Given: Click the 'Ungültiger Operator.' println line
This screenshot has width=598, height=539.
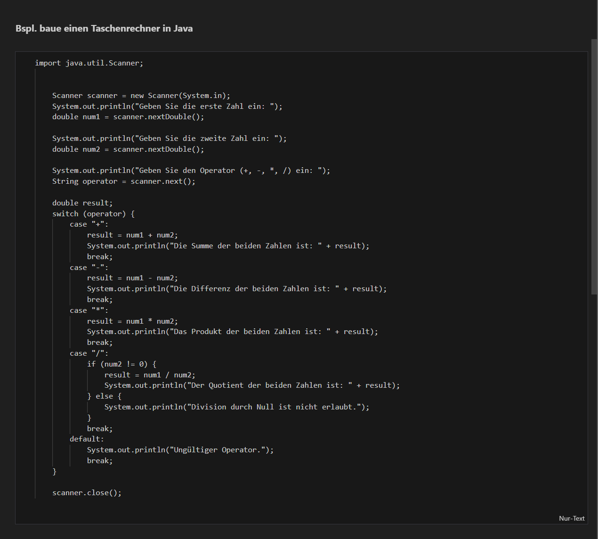Looking at the screenshot, I should click(x=180, y=450).
